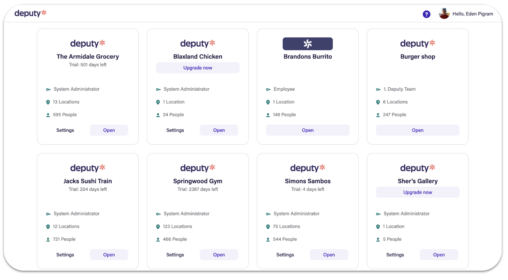
Task: Click the Hello, Eden Pigram greeting
Action: (473, 14)
